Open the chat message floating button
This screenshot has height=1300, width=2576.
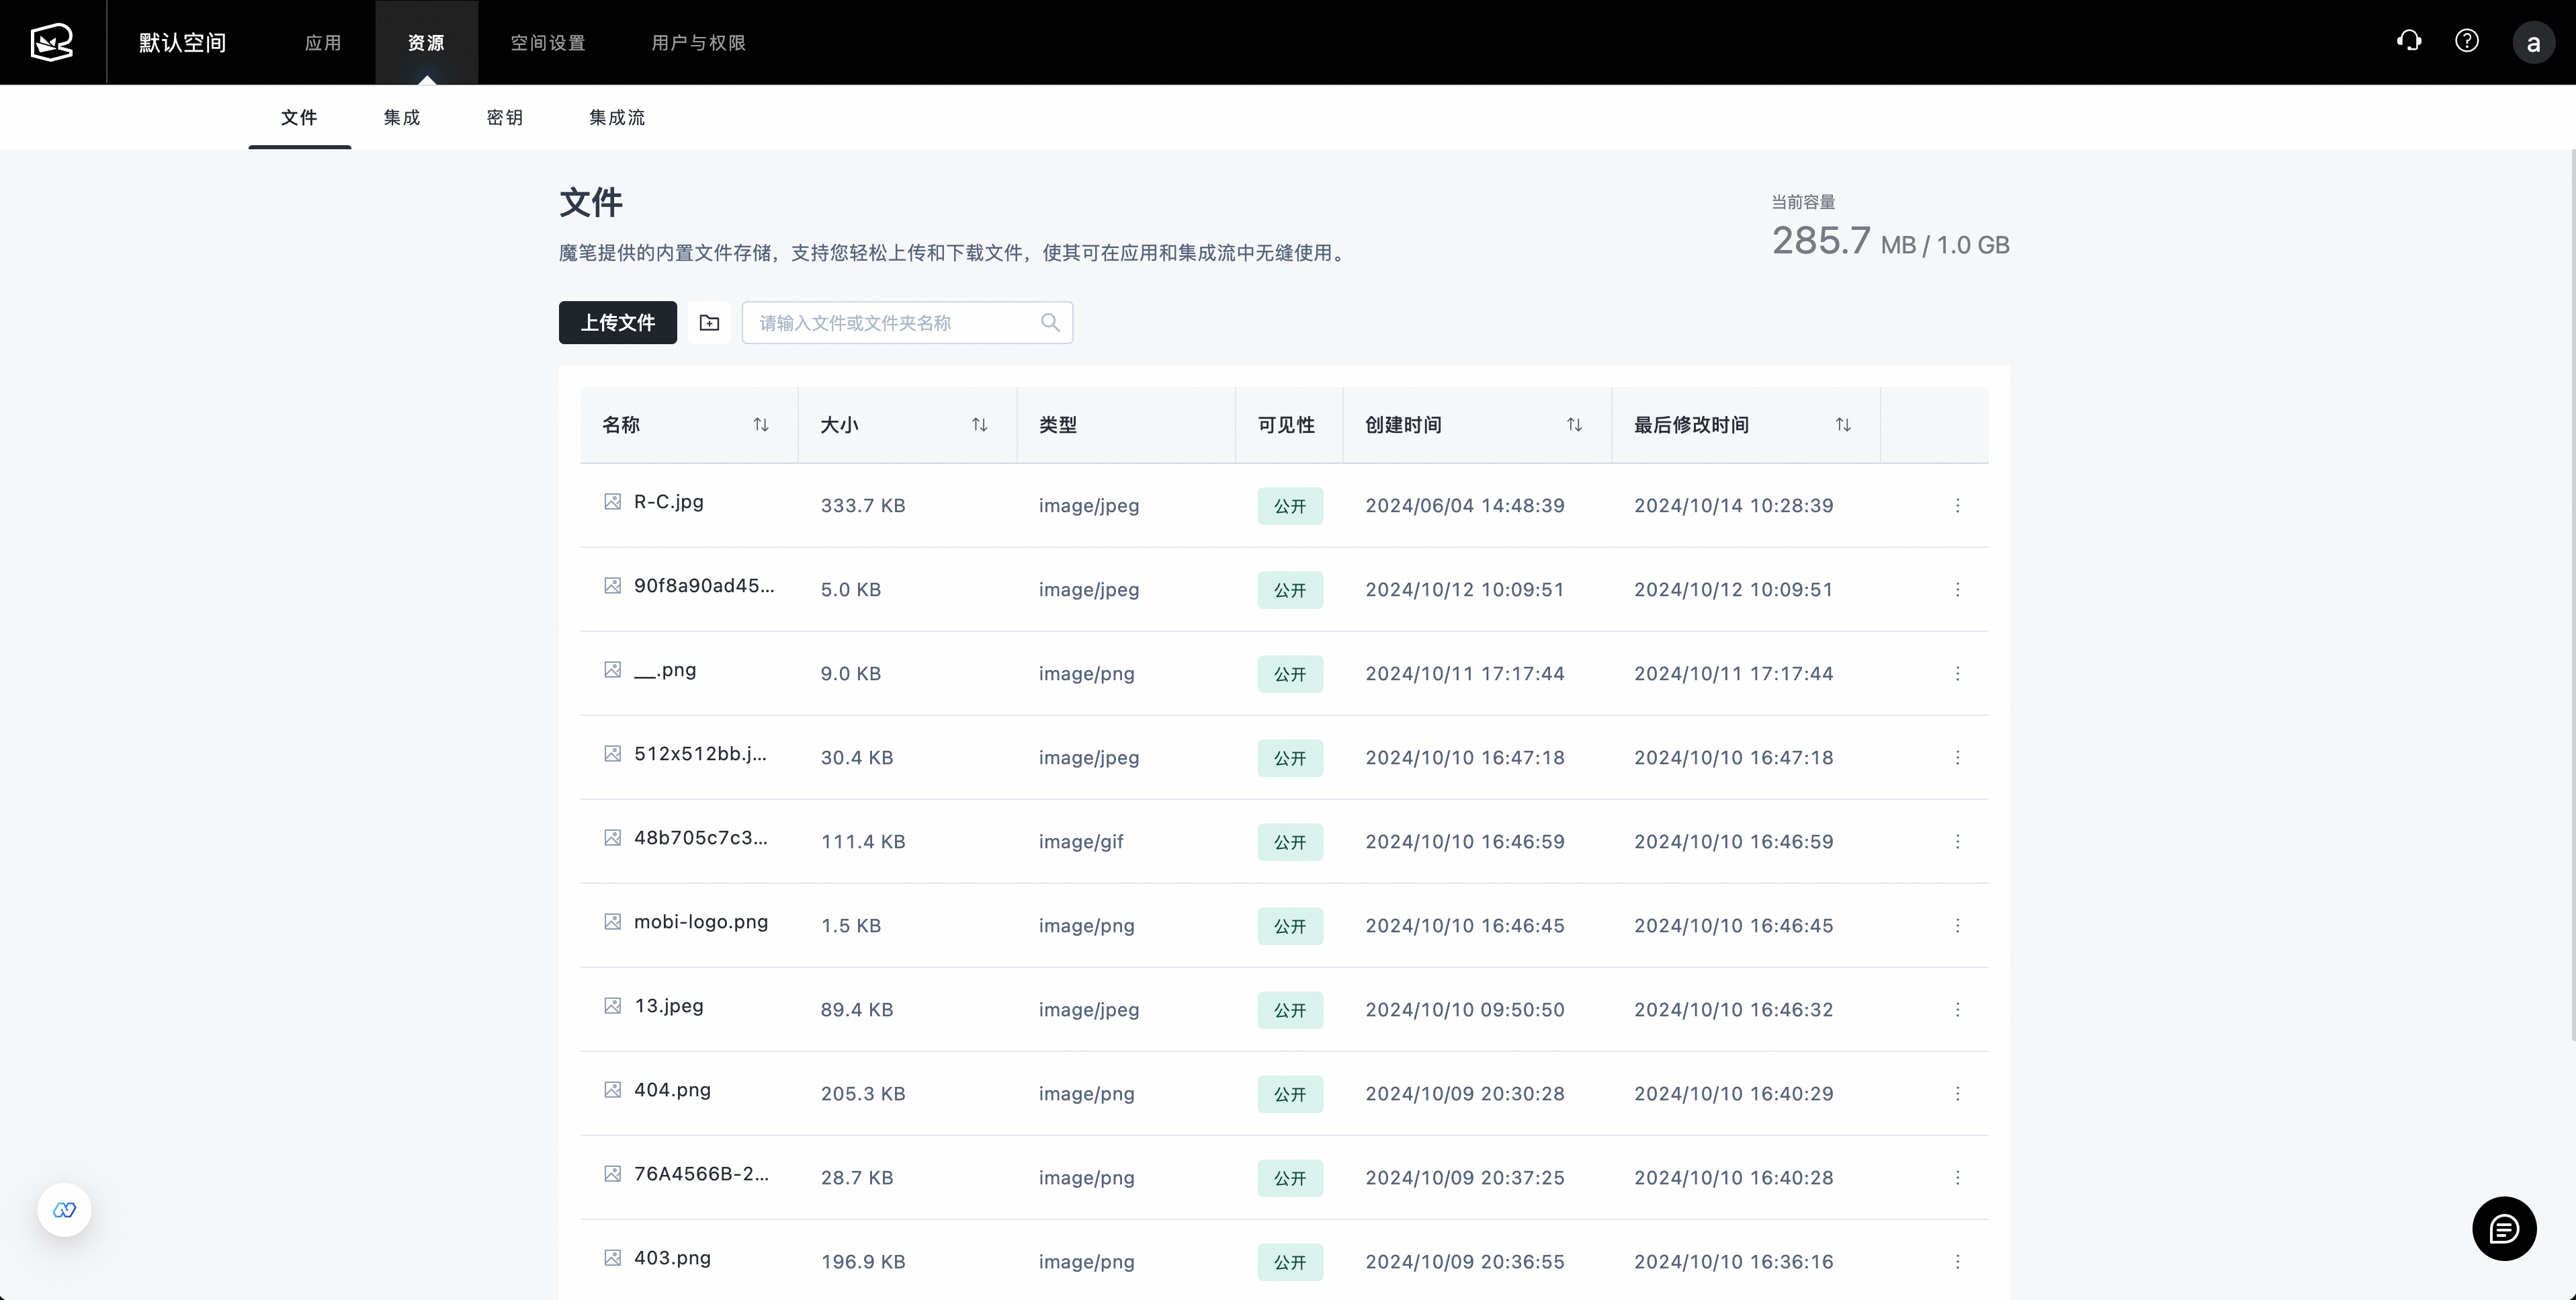2504,1229
